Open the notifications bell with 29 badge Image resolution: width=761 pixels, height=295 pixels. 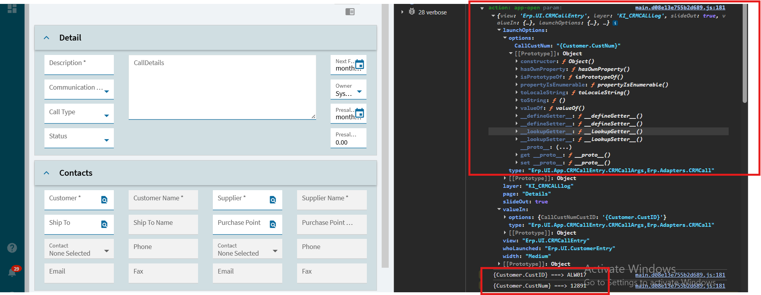point(12,272)
